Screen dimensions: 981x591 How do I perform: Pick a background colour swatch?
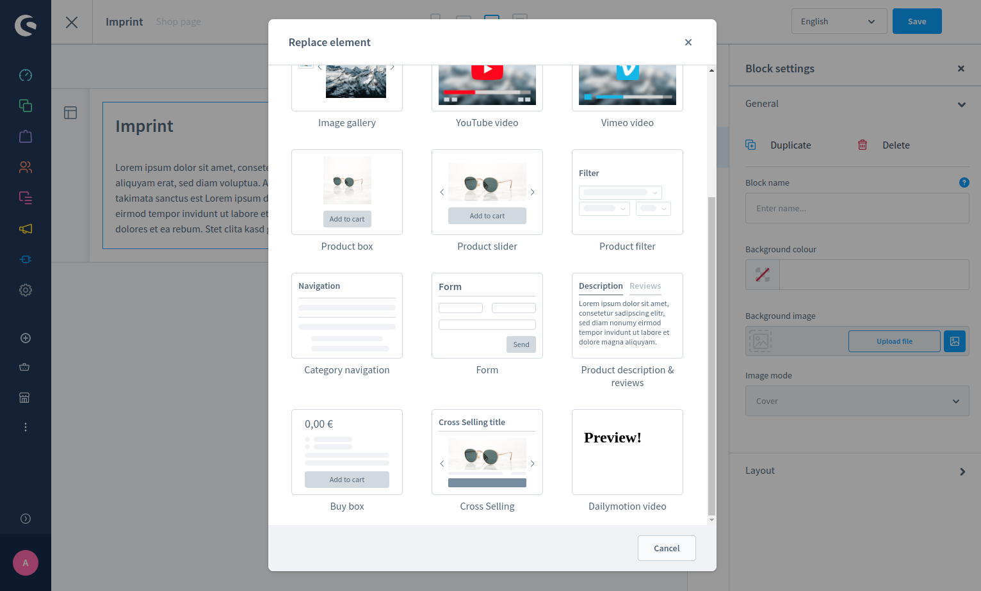point(762,274)
